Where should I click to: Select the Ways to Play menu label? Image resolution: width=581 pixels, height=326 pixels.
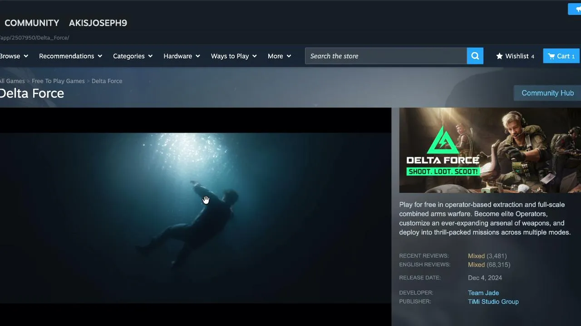230,56
